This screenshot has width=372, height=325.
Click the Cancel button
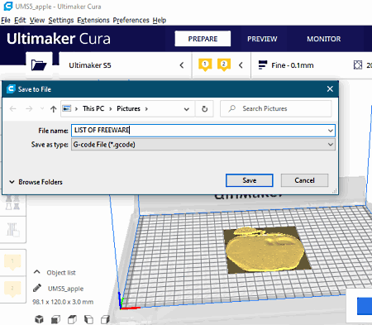coord(304,180)
